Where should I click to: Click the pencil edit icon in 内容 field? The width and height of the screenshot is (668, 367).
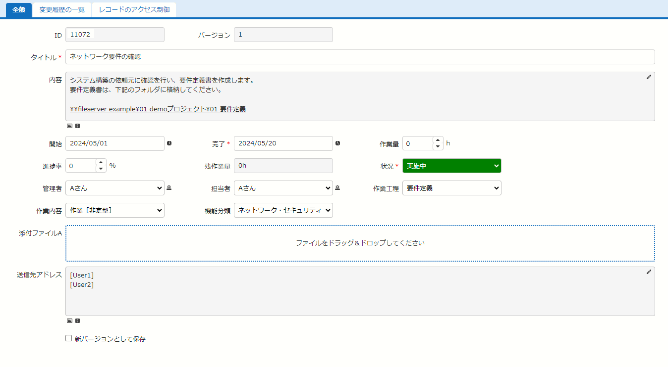point(649,77)
